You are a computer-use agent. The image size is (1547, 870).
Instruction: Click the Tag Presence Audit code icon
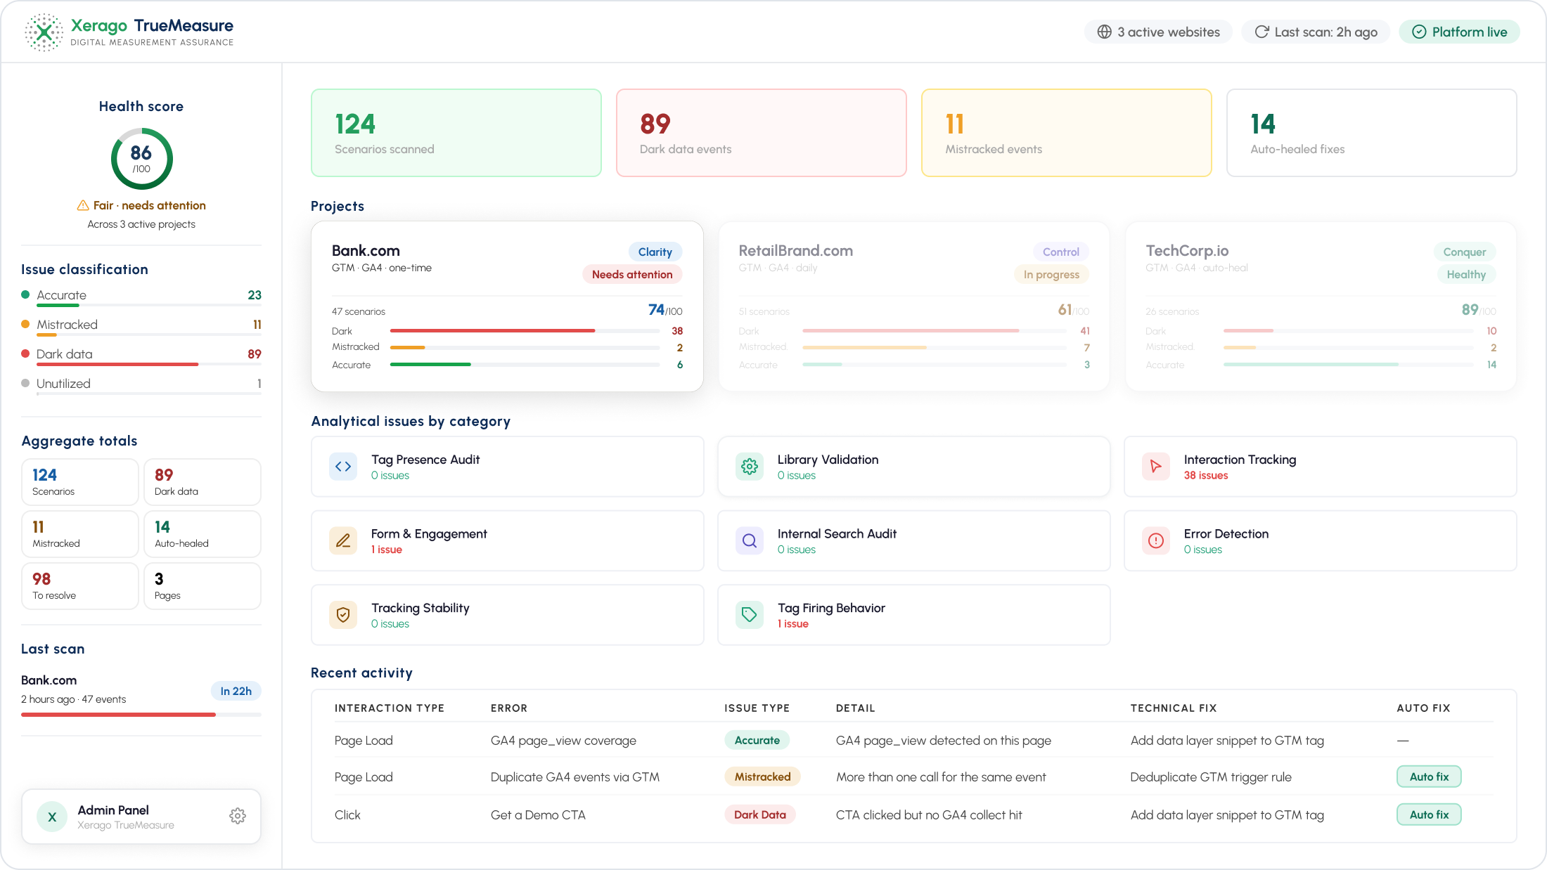click(x=343, y=467)
